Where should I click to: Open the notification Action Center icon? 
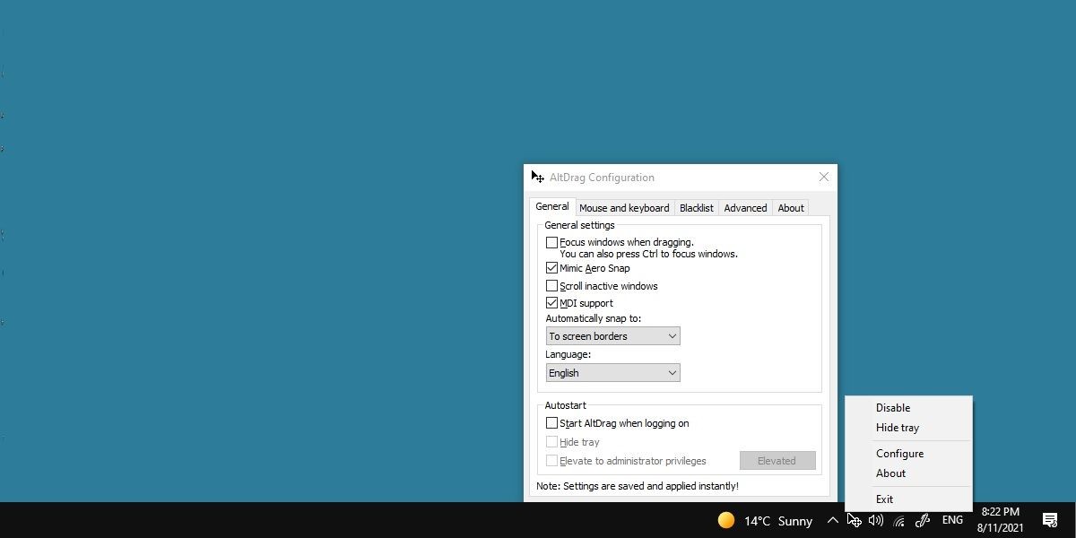[x=1050, y=520]
